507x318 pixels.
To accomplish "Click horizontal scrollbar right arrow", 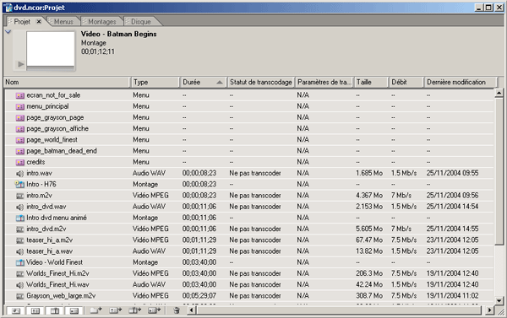I will pos(489,310).
